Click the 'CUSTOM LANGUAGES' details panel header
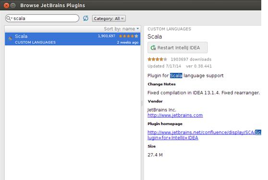The image size is (268, 180). (x=169, y=29)
